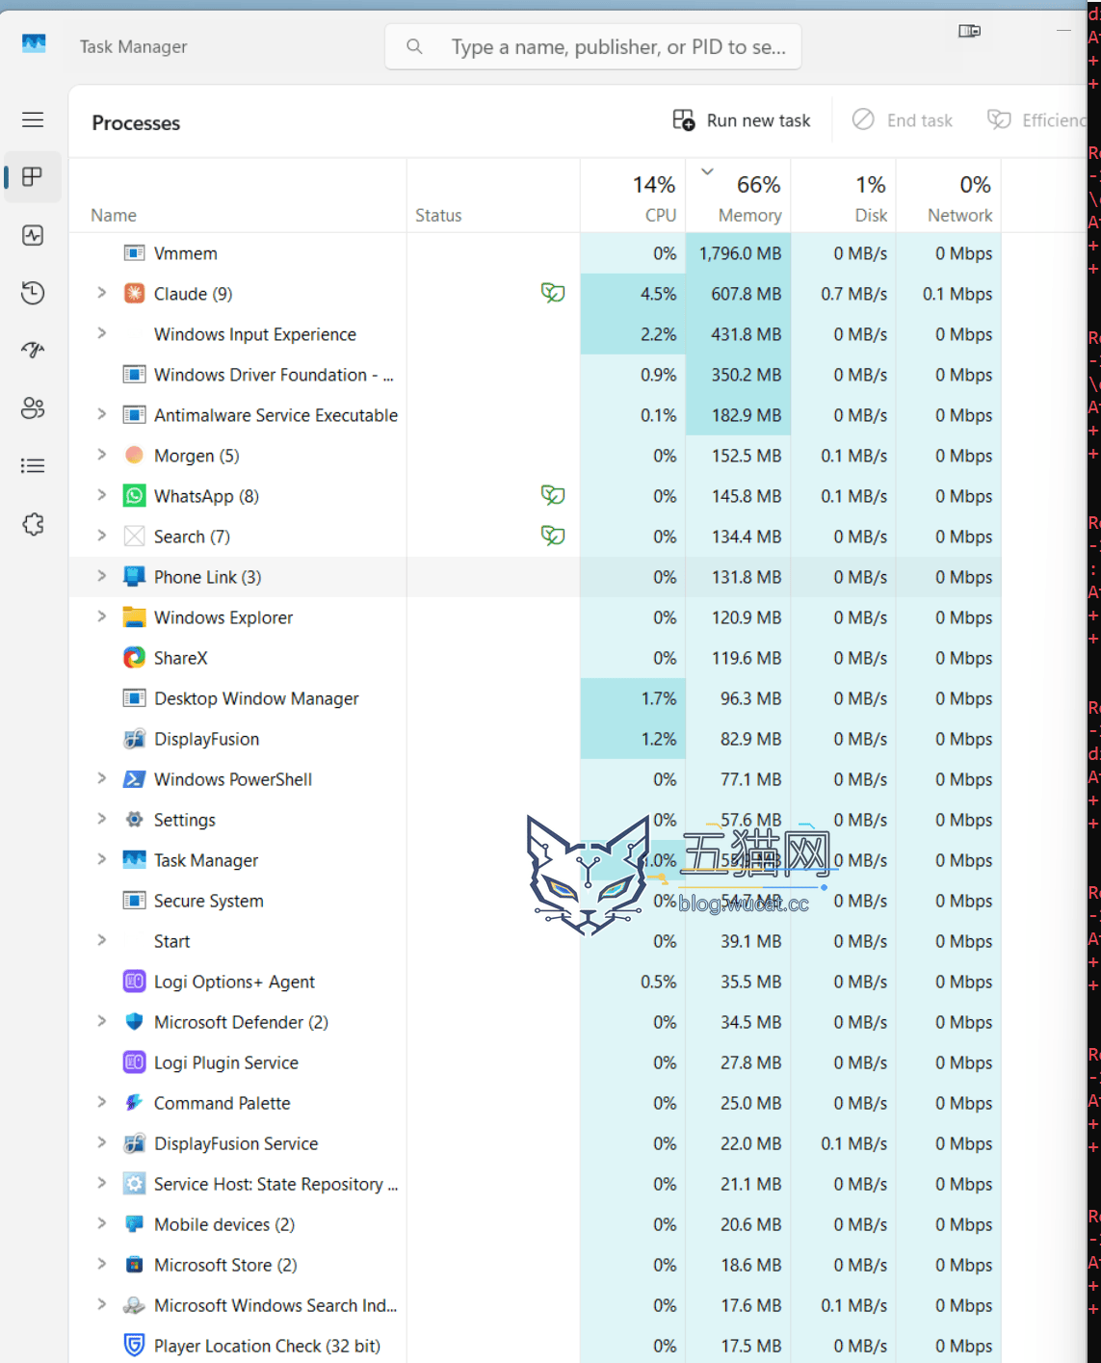Image resolution: width=1101 pixels, height=1363 pixels.
Task: Click the End task button
Action: [903, 120]
